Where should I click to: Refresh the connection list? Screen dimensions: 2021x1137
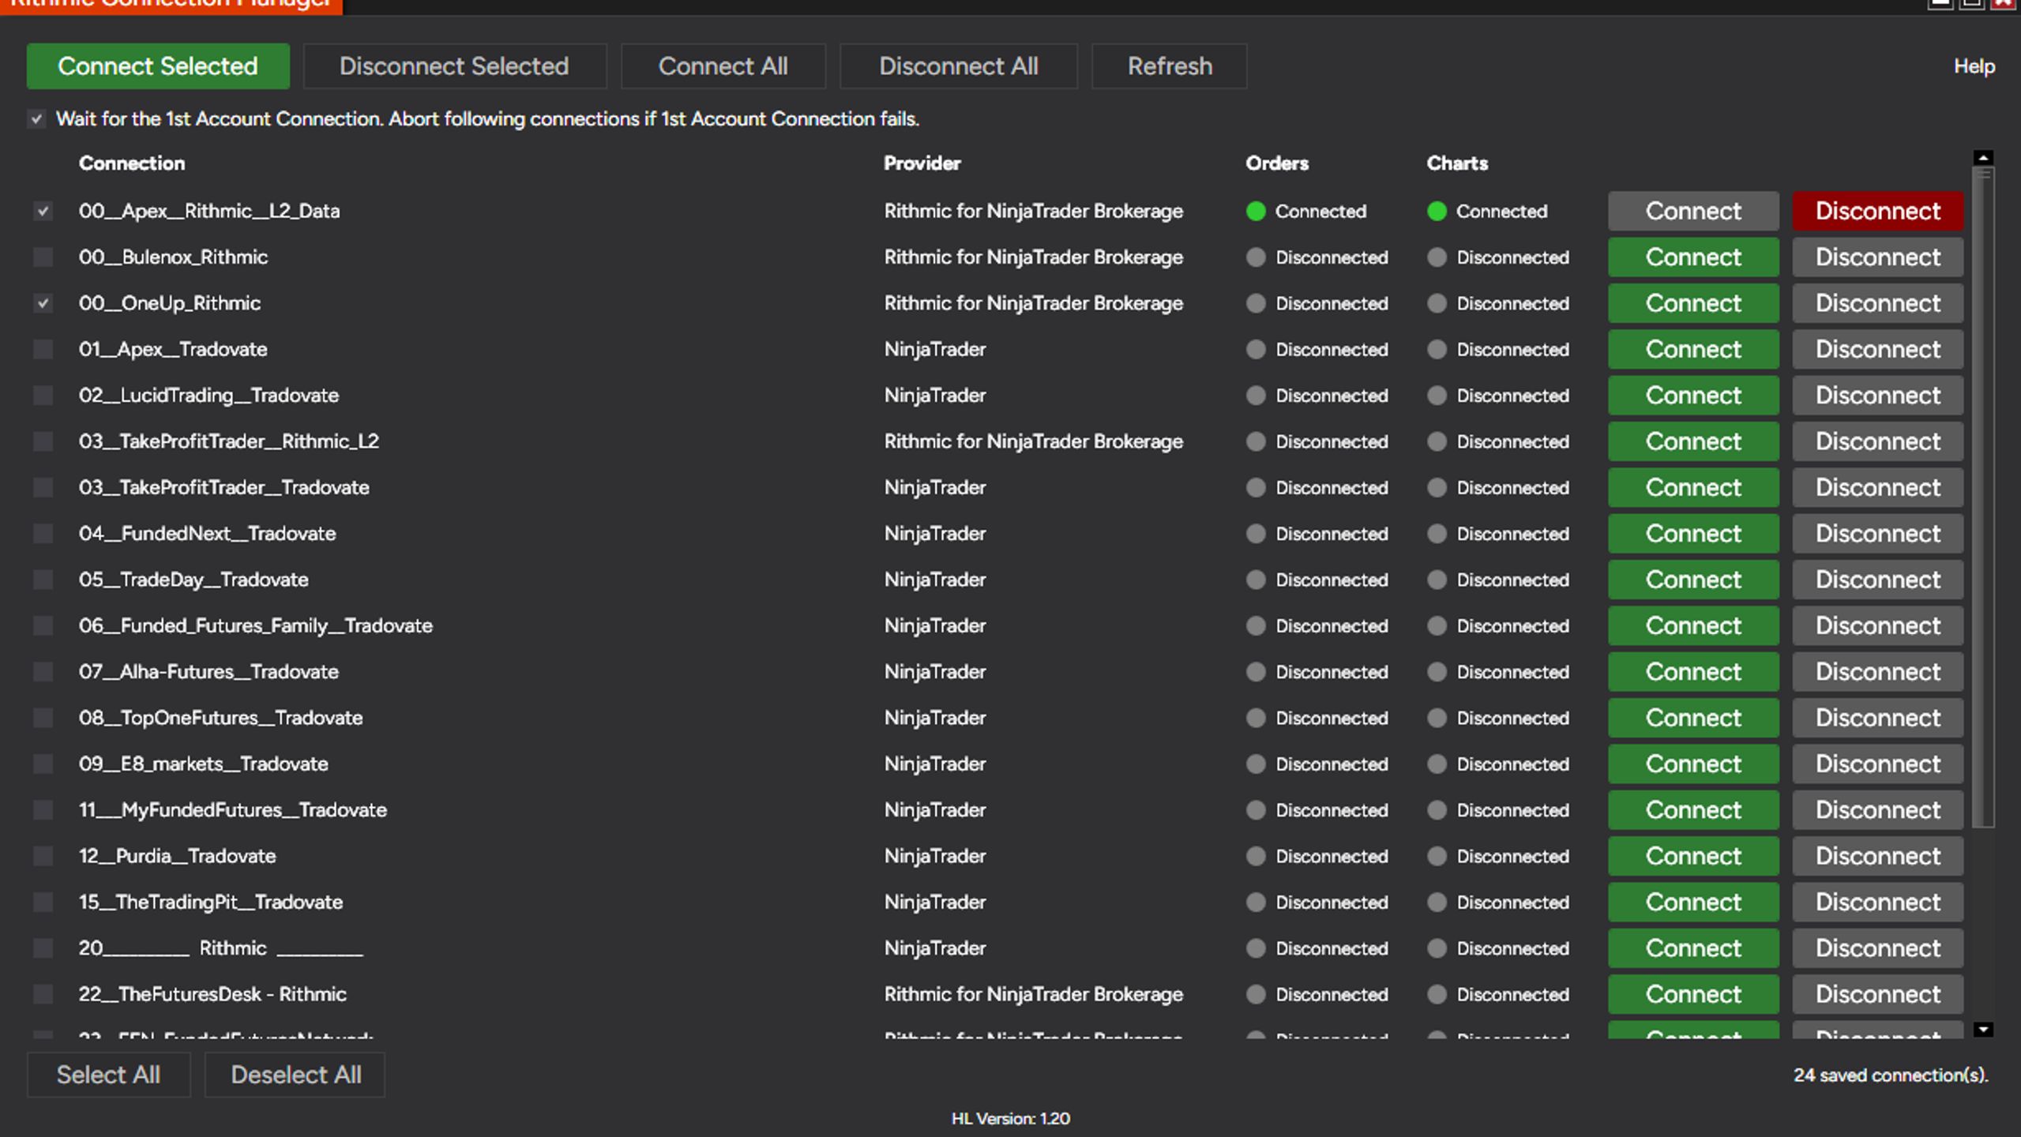point(1169,66)
